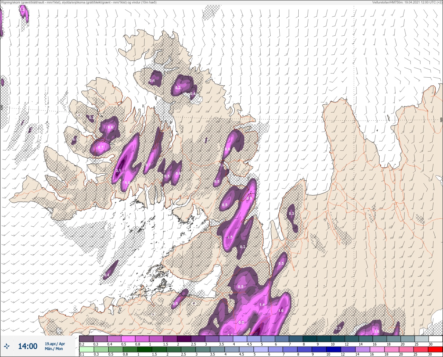Image resolution: width=443 pixels, height=357 pixels.
Task: Pick the first dusky purple swatch in the top legend row
Action: pos(86,339)
